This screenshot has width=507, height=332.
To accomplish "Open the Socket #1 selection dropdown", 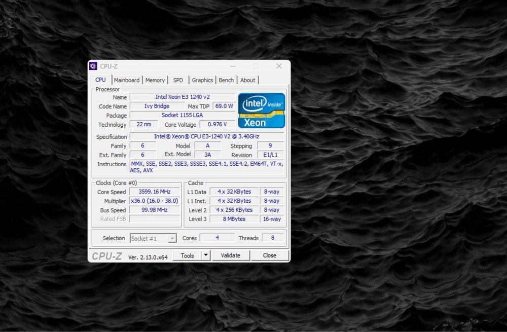I will [x=153, y=238].
